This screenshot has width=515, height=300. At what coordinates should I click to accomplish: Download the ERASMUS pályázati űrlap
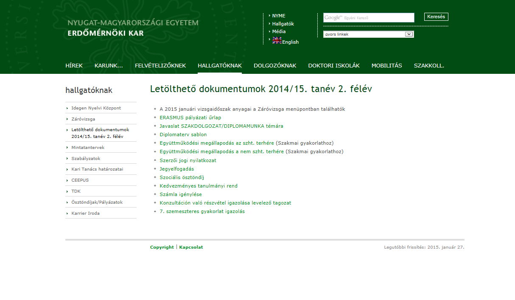point(190,118)
